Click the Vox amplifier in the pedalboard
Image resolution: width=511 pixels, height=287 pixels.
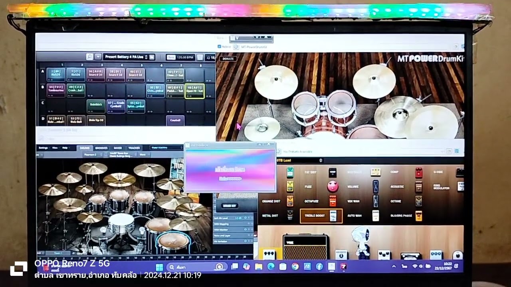(x=306, y=247)
